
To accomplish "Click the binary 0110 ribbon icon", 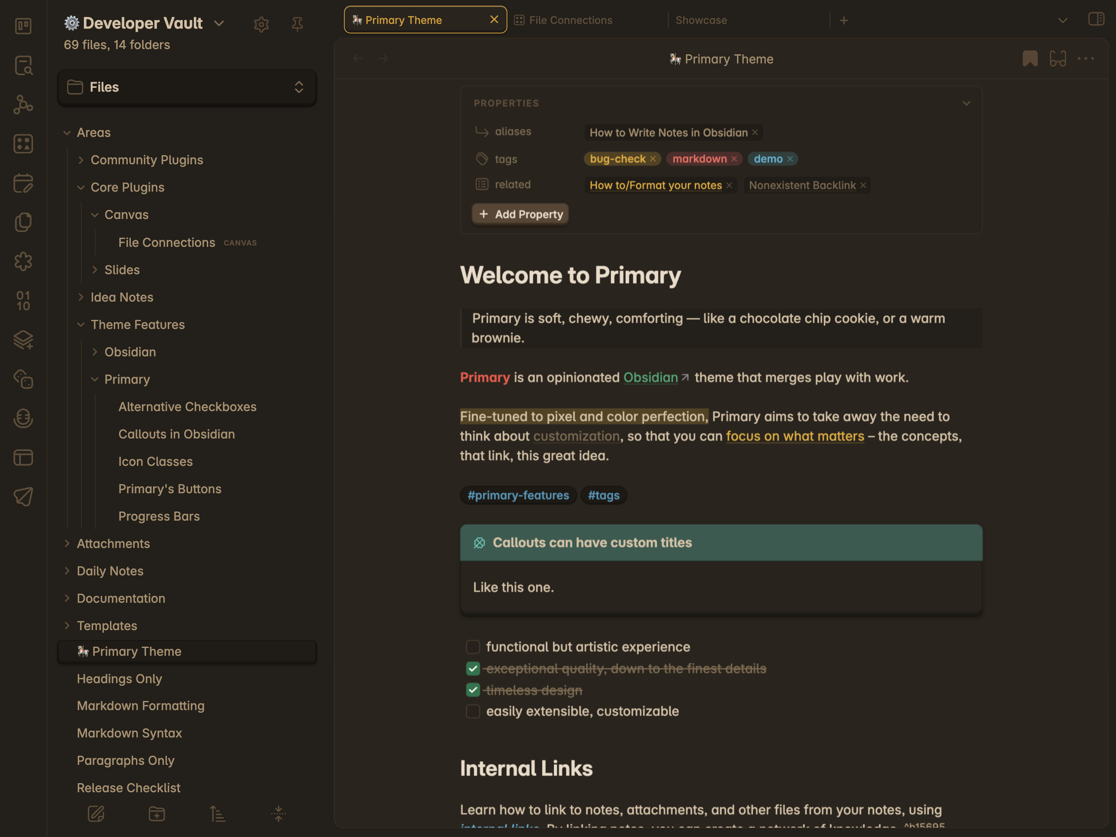I will 23,301.
